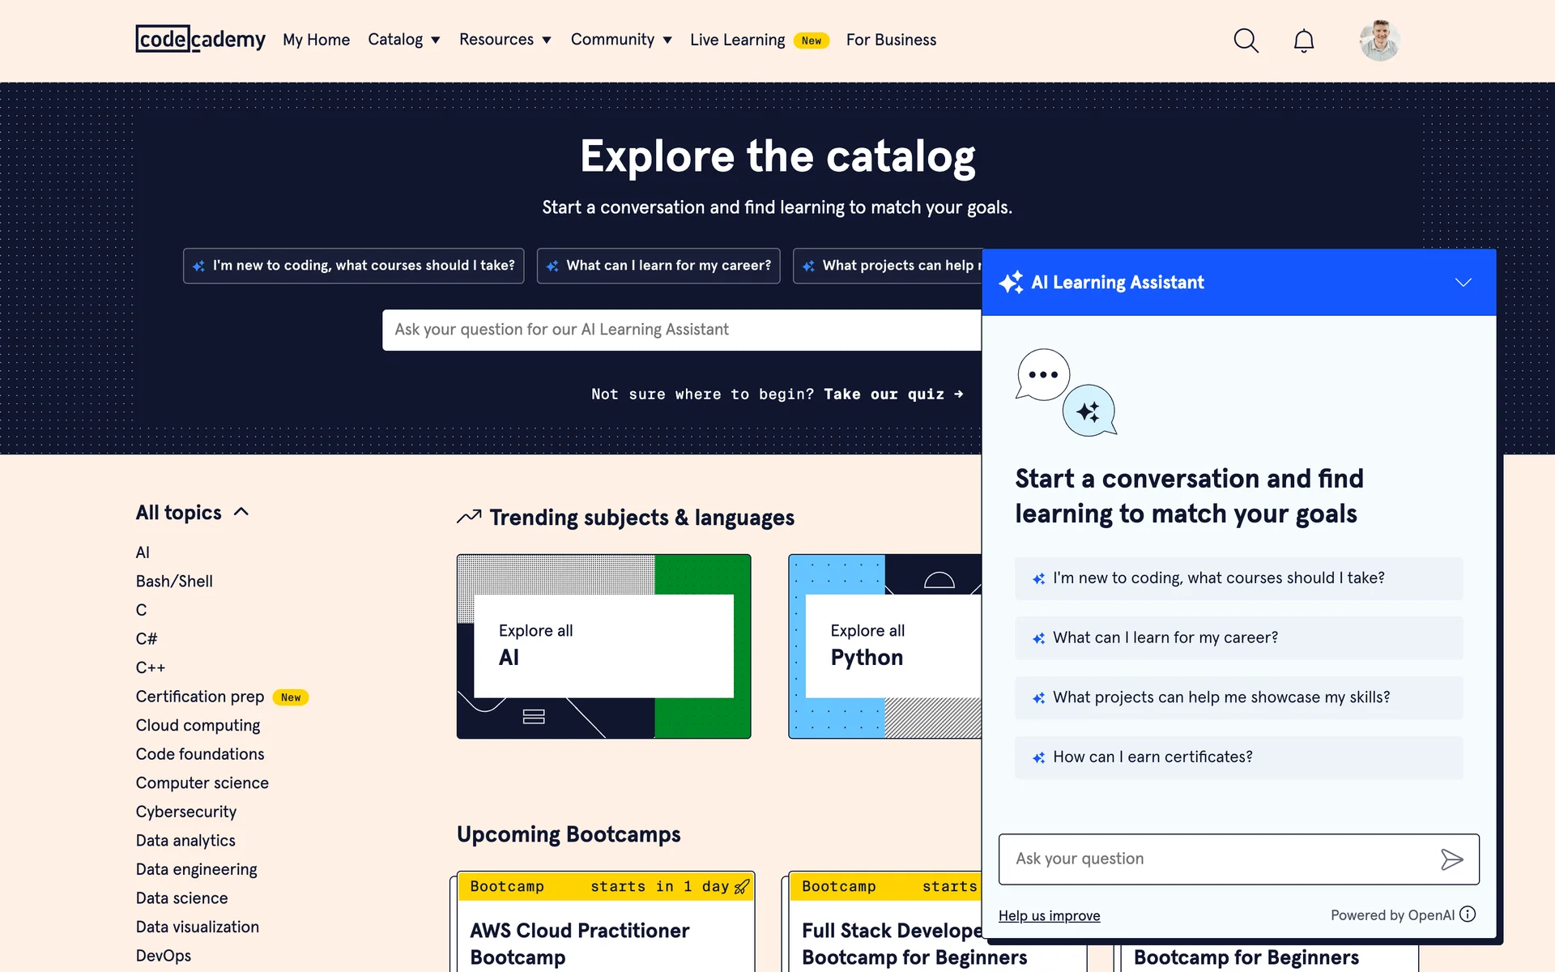Viewport: 1555px width, 972px height.
Task: Click the Take our quiz link
Action: (893, 394)
